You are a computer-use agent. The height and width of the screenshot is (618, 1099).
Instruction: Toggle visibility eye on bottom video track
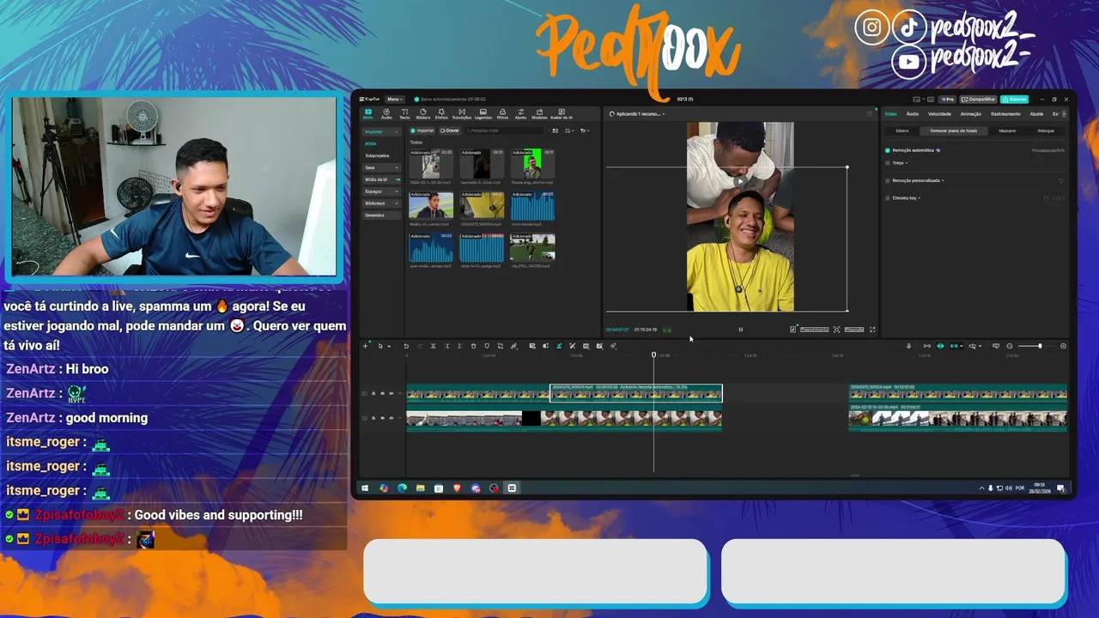[383, 418]
